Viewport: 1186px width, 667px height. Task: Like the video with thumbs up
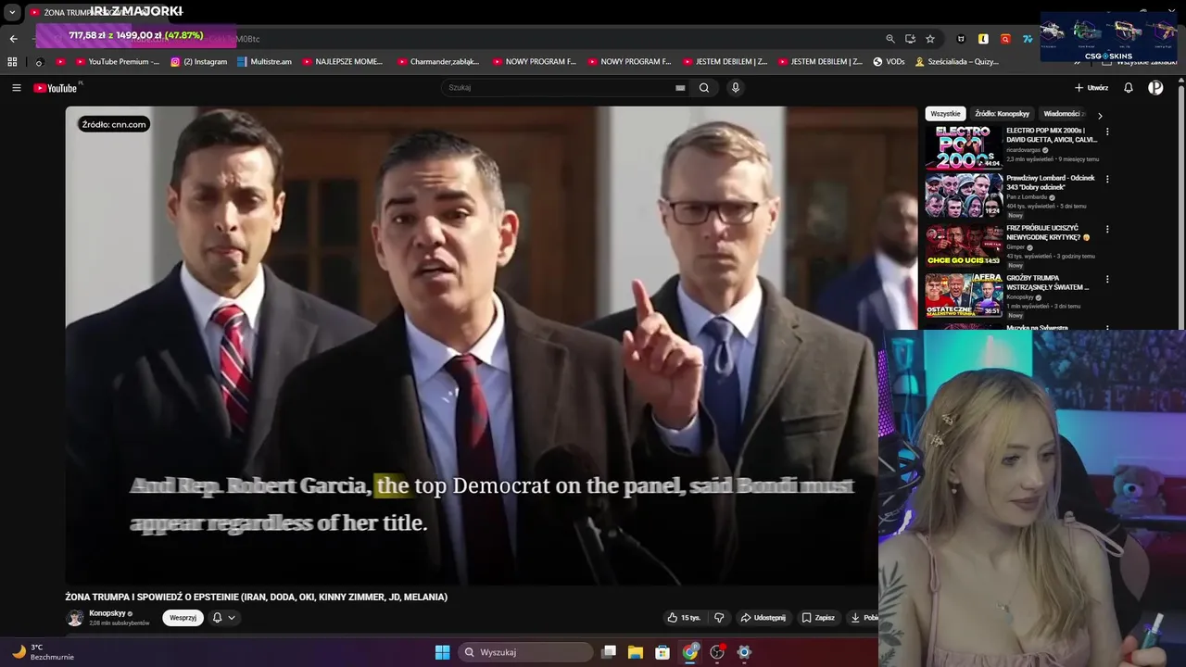click(x=684, y=618)
